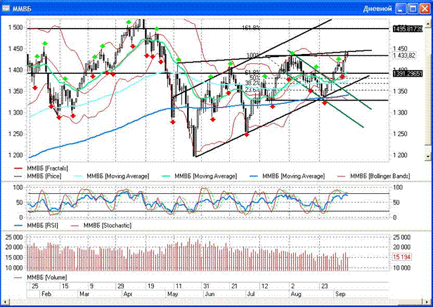Image resolution: width=433 pixels, height=307 pixels.
Task: Click the light cyan Moving Average legend line sample
Action: click(x=78, y=176)
